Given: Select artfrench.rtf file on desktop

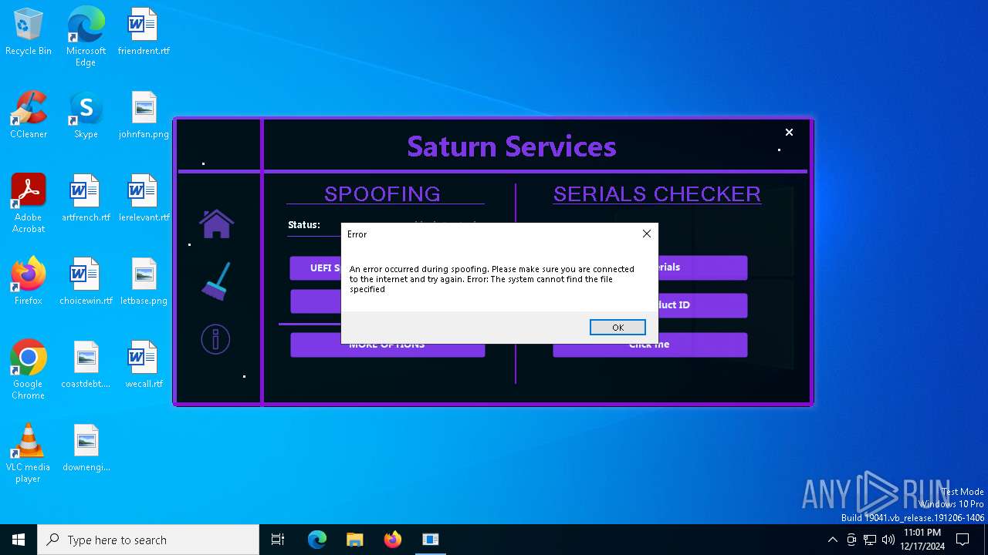Looking at the screenshot, I should click(86, 199).
